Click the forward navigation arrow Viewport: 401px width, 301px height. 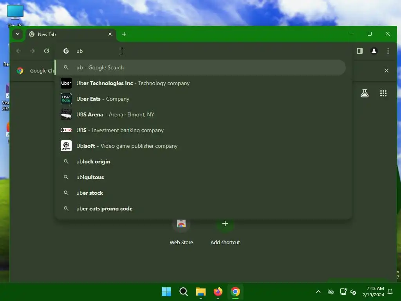[33, 51]
